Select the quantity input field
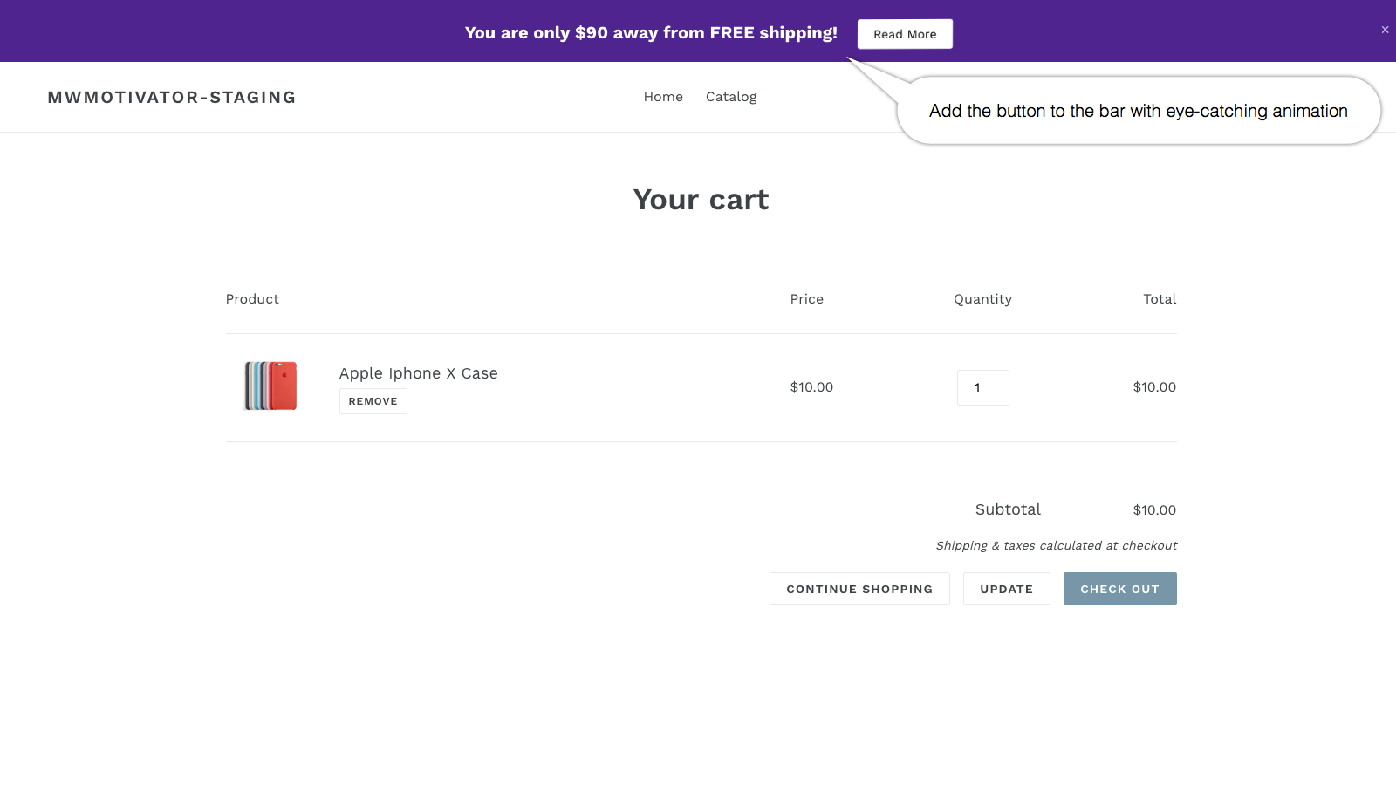This screenshot has height=785, width=1396. tap(982, 387)
